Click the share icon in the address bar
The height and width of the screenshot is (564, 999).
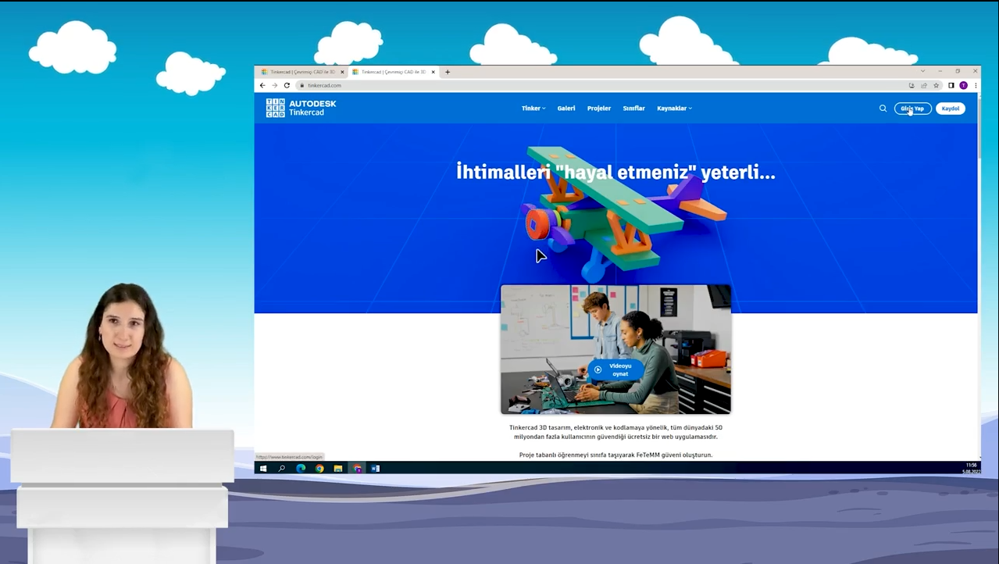(924, 85)
